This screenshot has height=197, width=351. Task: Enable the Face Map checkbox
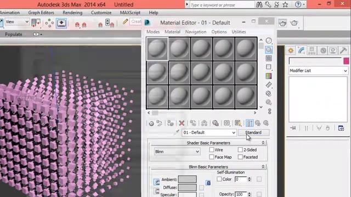pos(212,157)
